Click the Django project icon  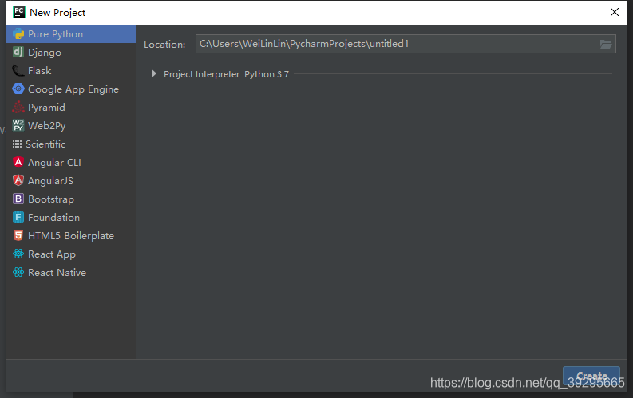click(18, 53)
